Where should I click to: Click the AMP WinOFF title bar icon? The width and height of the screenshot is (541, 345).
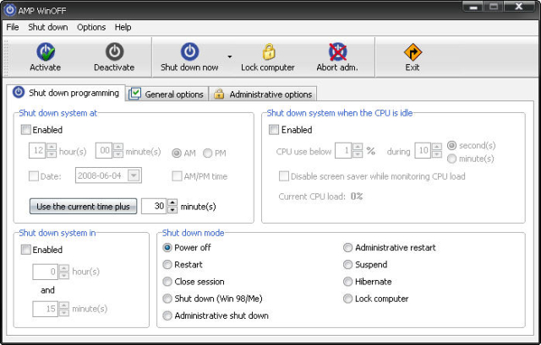tap(9, 10)
